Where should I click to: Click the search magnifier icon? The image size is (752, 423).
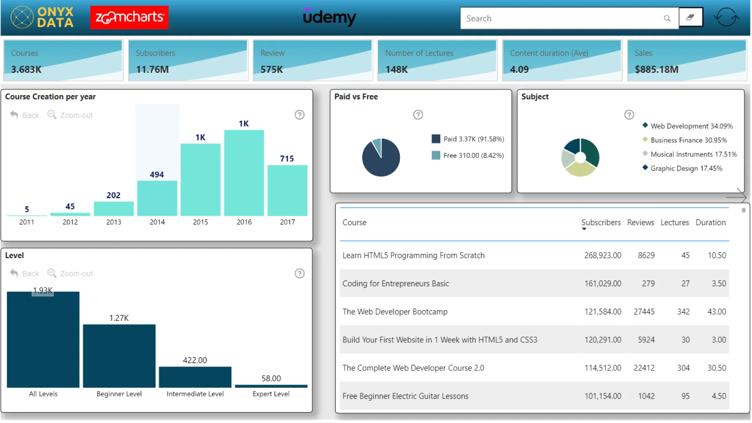click(667, 18)
